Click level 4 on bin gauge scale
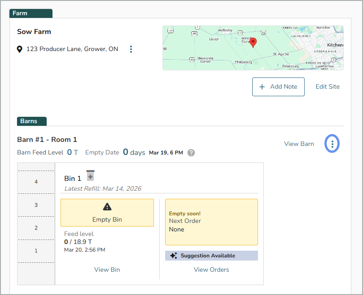 [x=36, y=182]
